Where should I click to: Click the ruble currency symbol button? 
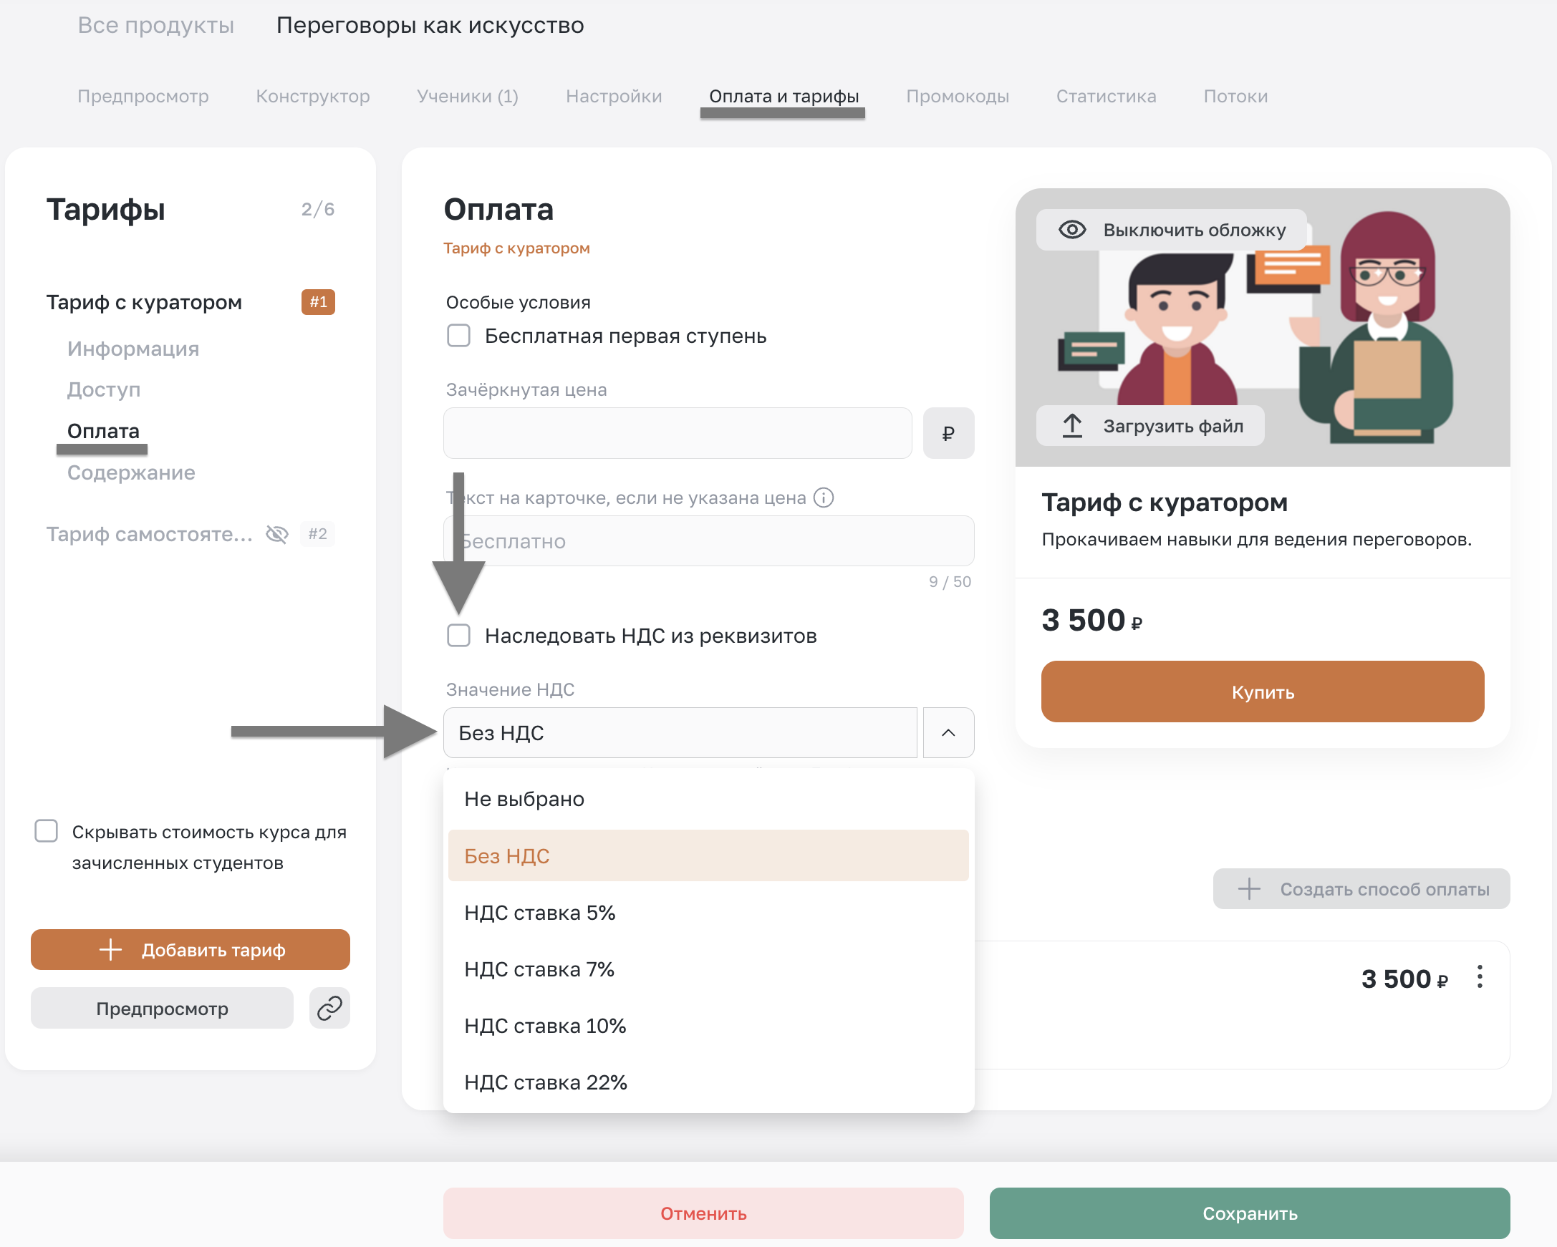click(948, 433)
